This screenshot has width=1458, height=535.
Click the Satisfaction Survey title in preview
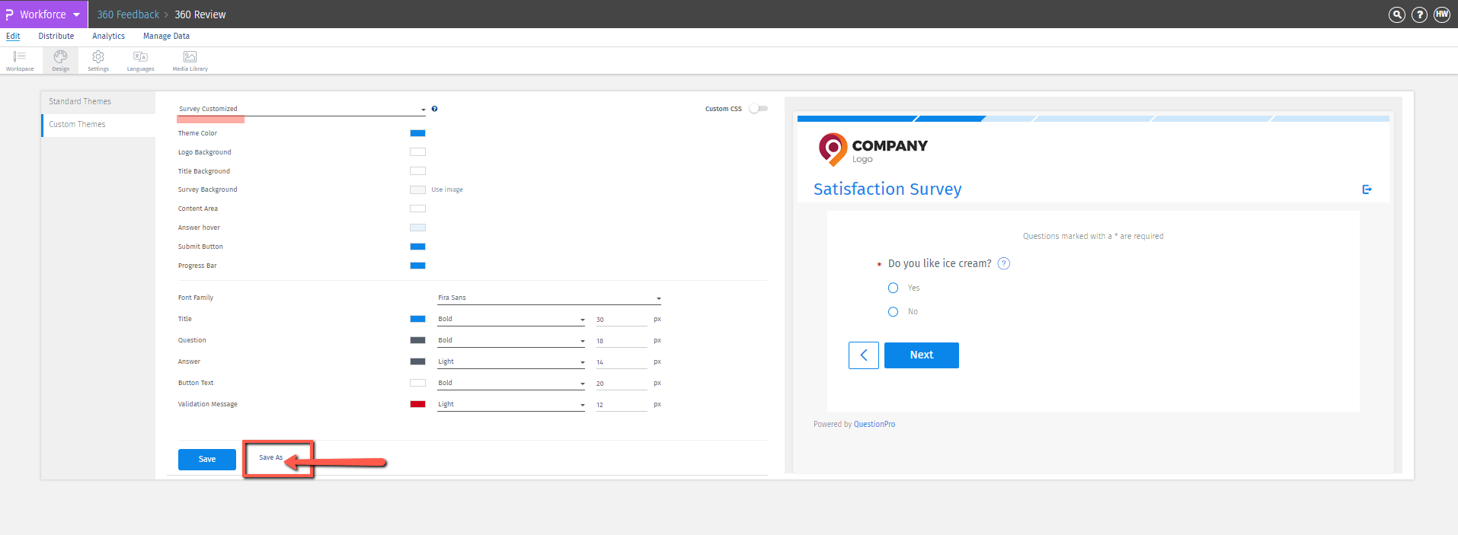tap(887, 189)
